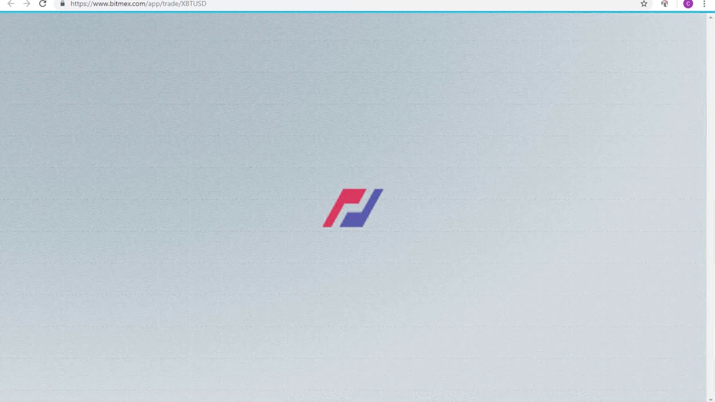
Task: Click the browser forward arrow
Action: (x=26, y=4)
